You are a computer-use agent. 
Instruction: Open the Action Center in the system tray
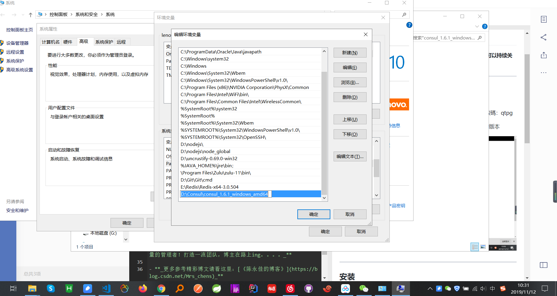(x=545, y=288)
